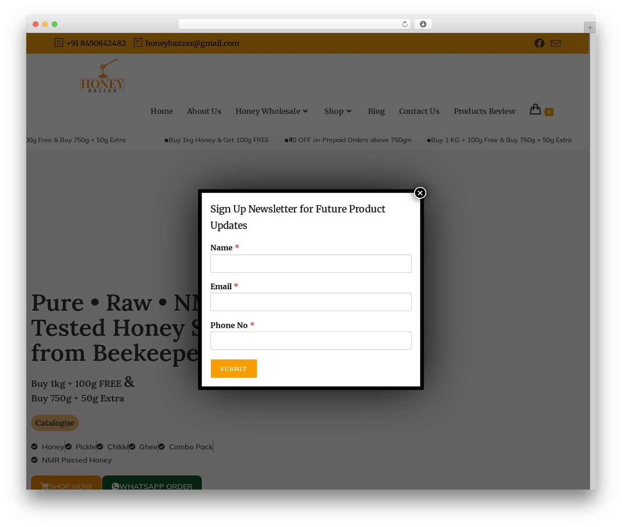
Task: Navigate to Contact Us
Action: [x=419, y=111]
